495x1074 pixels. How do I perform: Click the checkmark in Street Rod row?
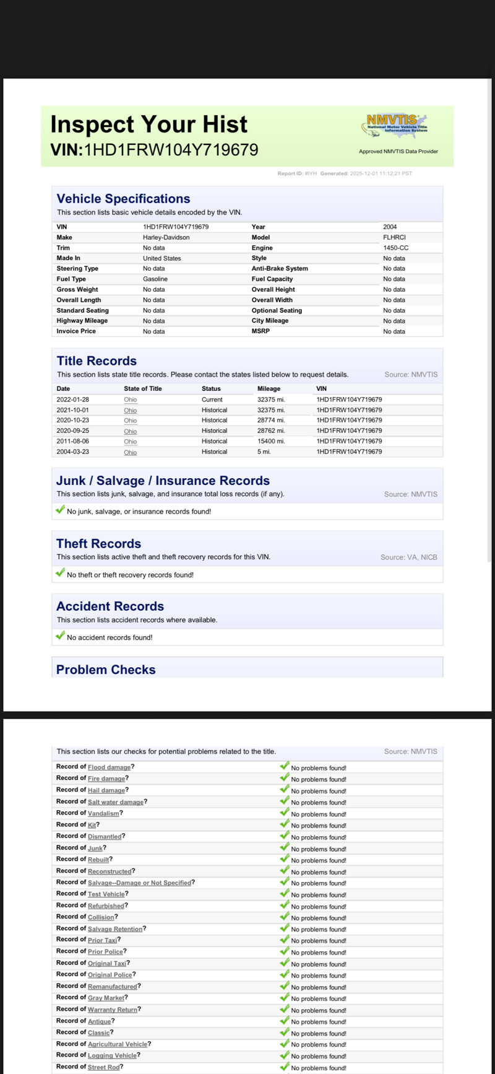pos(285,1067)
